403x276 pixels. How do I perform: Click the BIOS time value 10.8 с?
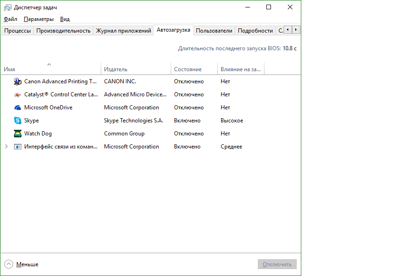[x=290, y=48]
